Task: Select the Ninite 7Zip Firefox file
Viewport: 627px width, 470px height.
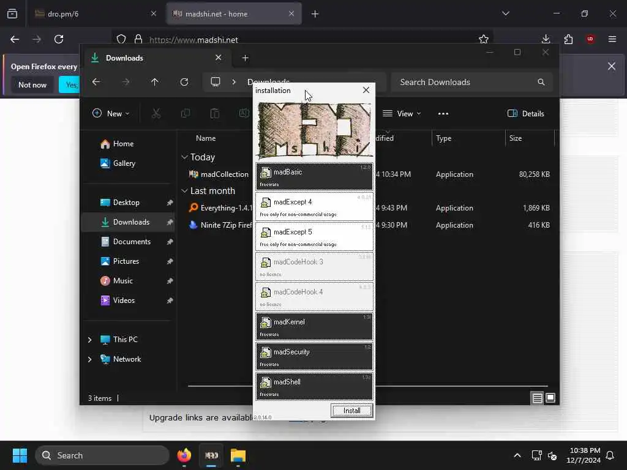Action: (x=220, y=225)
